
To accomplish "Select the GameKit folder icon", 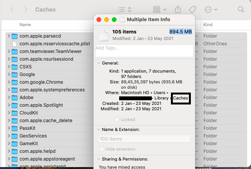I will 15,144.
